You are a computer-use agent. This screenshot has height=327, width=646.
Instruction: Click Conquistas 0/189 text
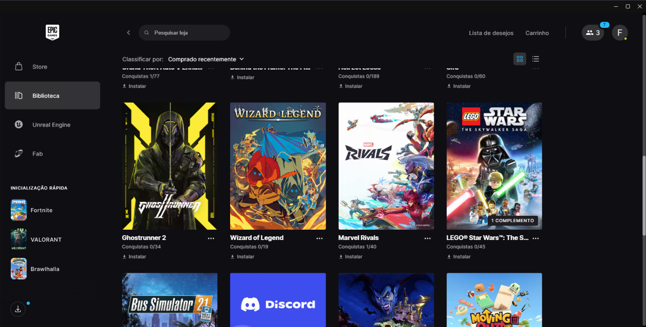359,76
